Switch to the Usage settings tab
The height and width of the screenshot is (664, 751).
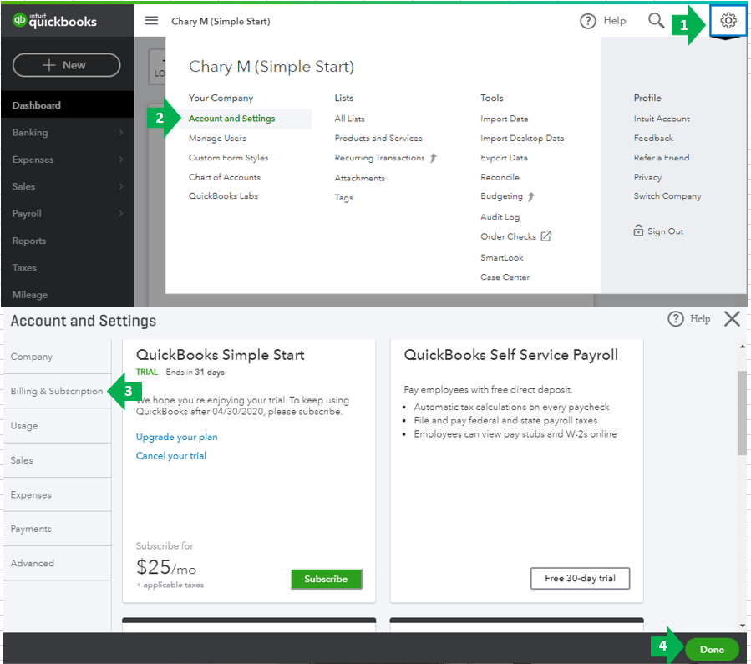[x=58, y=426]
